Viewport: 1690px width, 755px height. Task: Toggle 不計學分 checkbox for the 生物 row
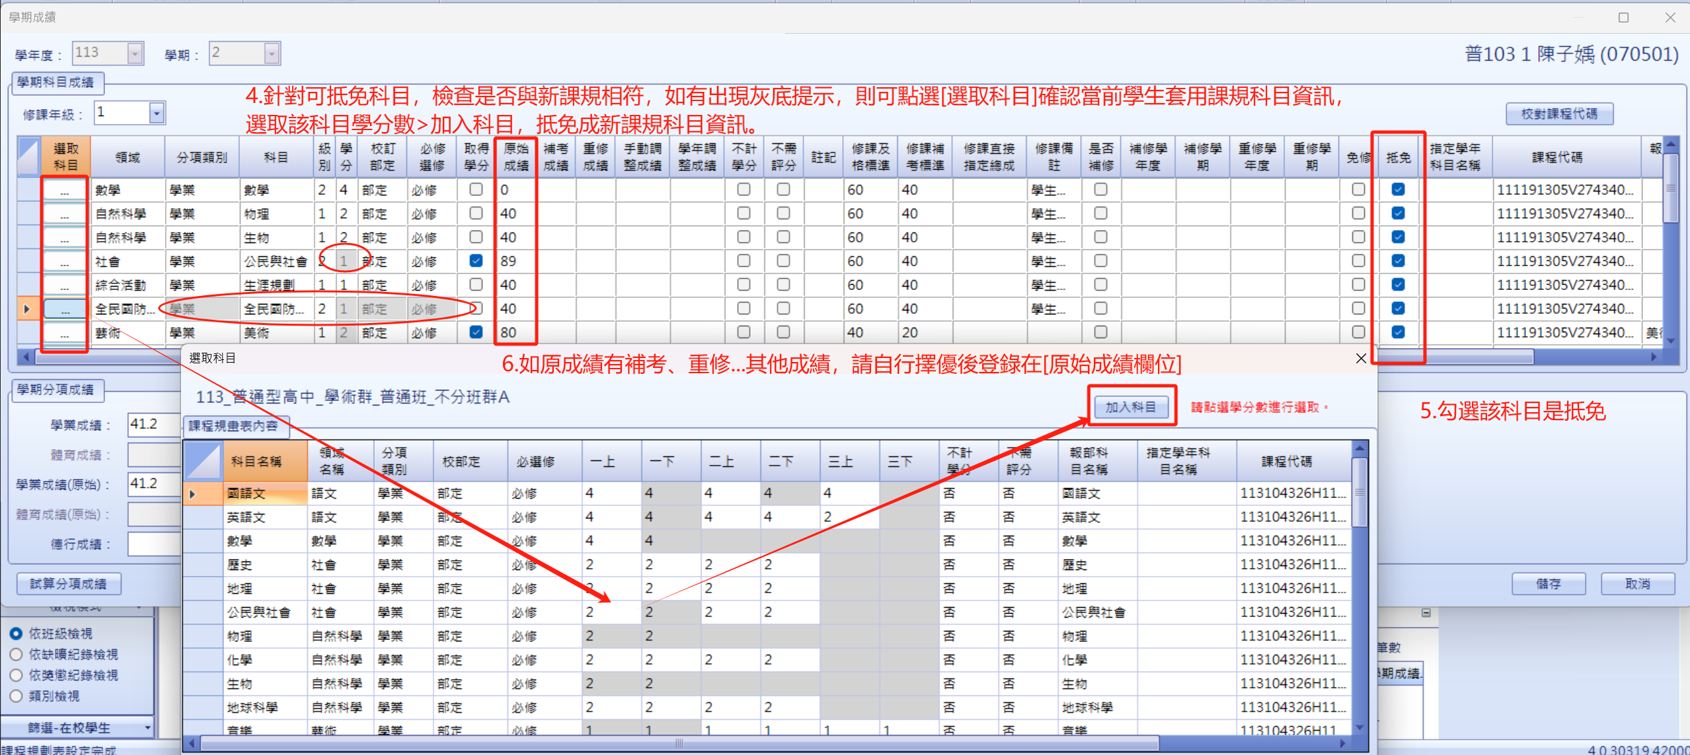[x=744, y=237]
